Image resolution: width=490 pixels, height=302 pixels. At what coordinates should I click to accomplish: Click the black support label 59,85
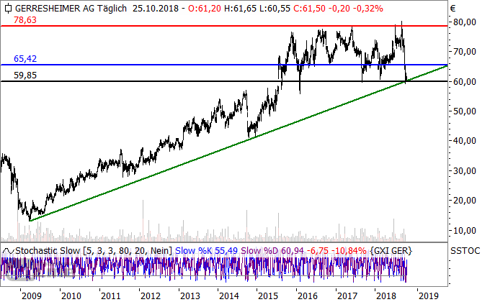pyautogui.click(x=25, y=75)
